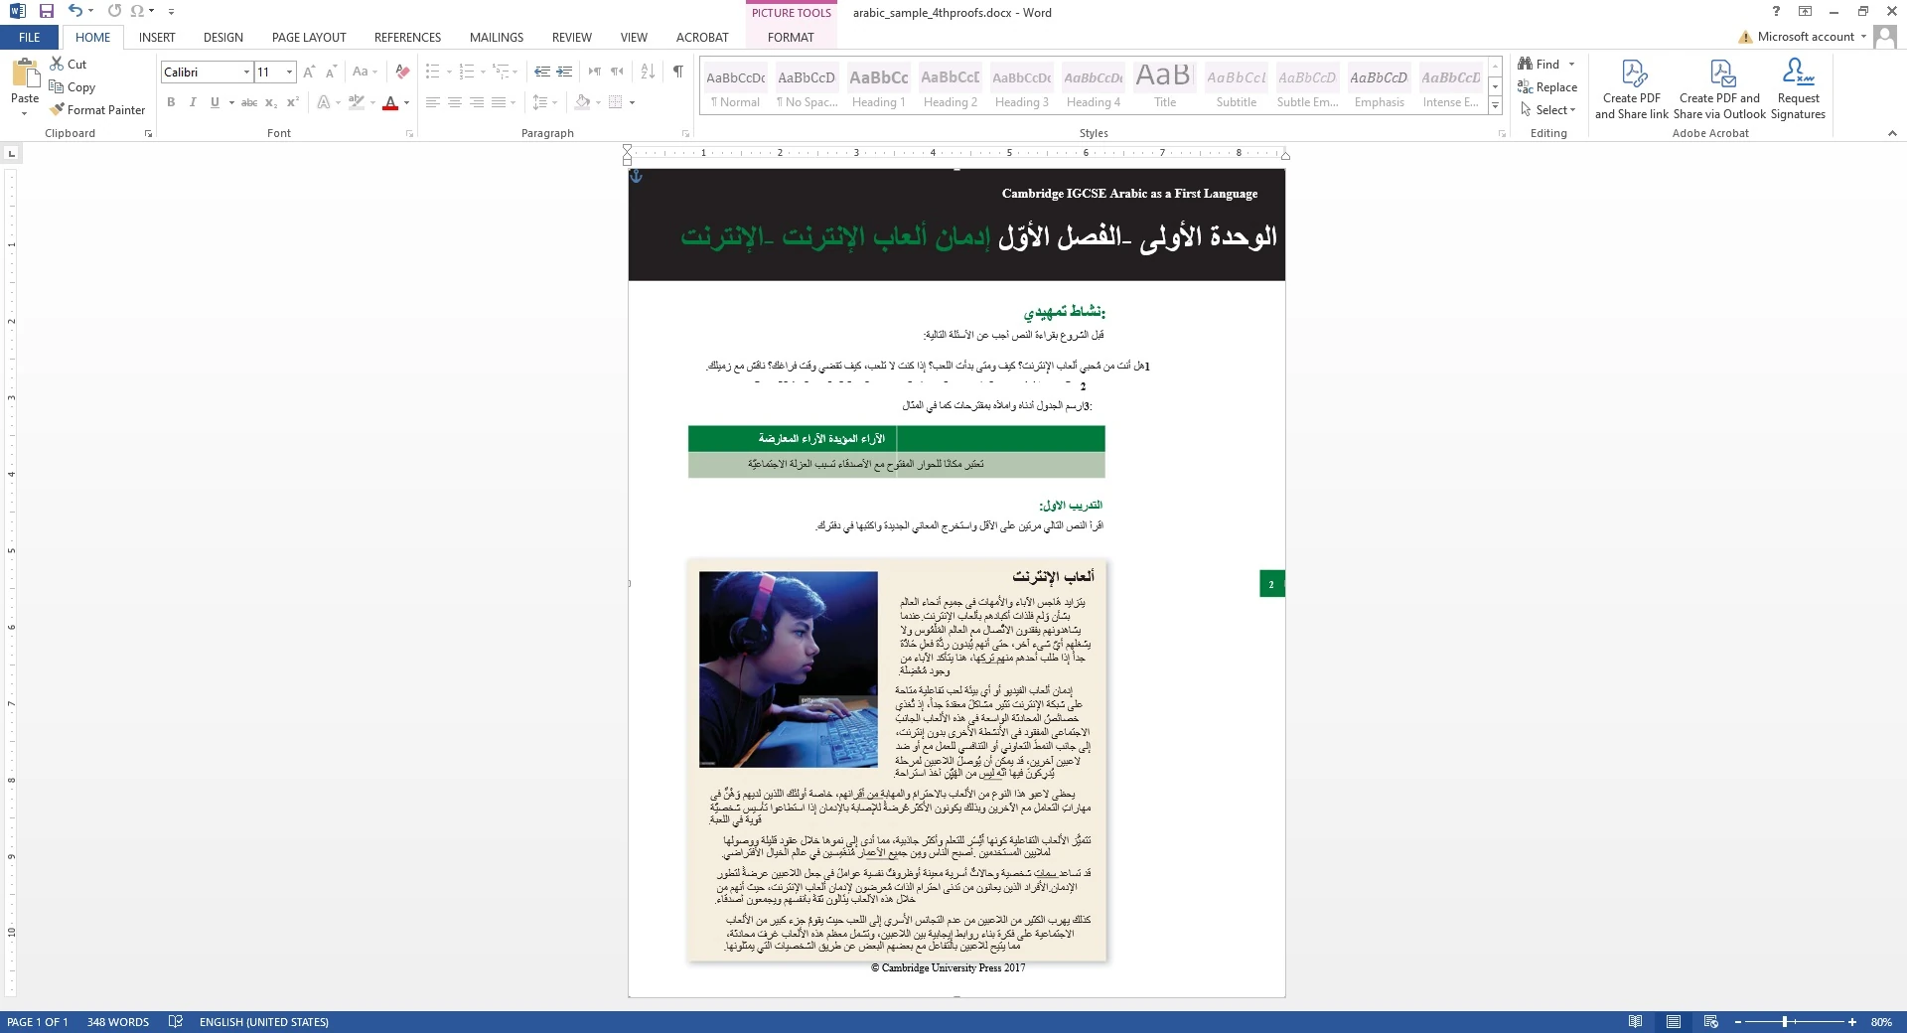Switch to Web Layout view
The image size is (1907, 1033).
coord(1710,1022)
